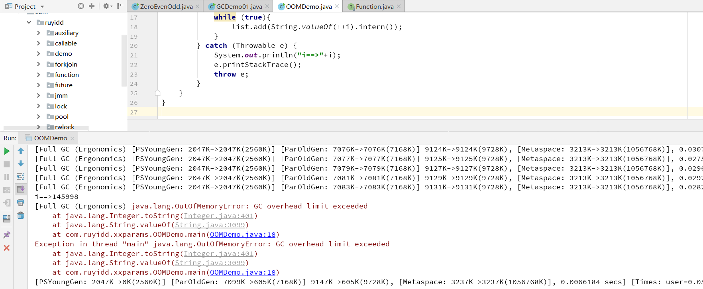Select the ruyidd package label

coord(54,22)
